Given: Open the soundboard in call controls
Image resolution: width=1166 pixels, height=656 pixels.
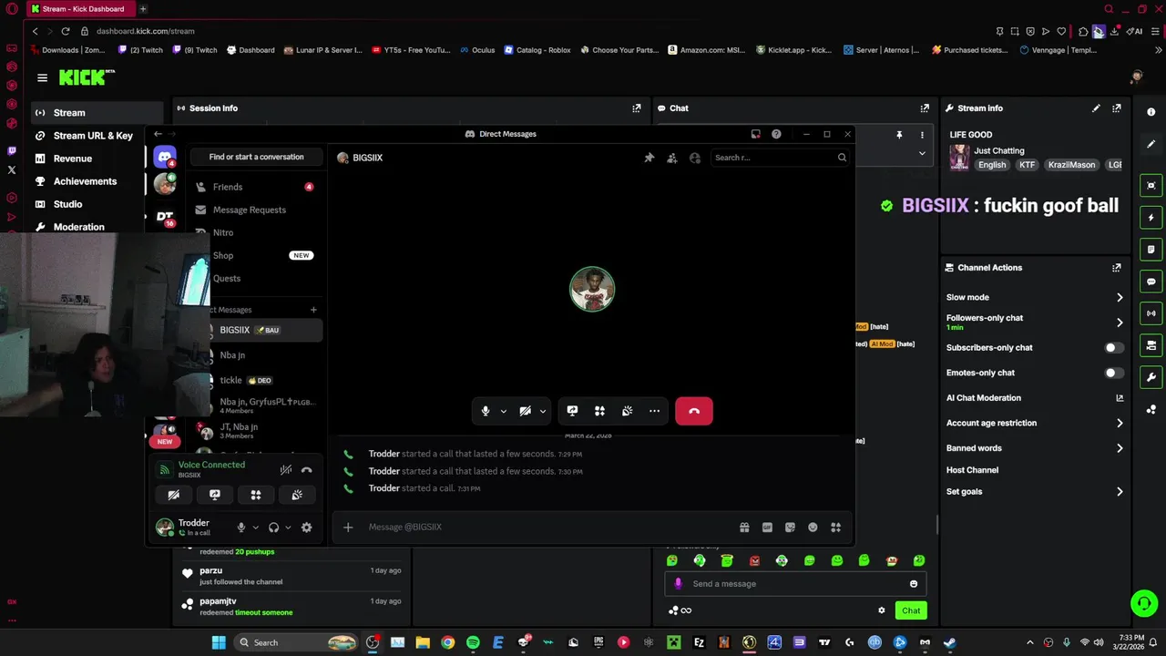Looking at the screenshot, I should (627, 411).
